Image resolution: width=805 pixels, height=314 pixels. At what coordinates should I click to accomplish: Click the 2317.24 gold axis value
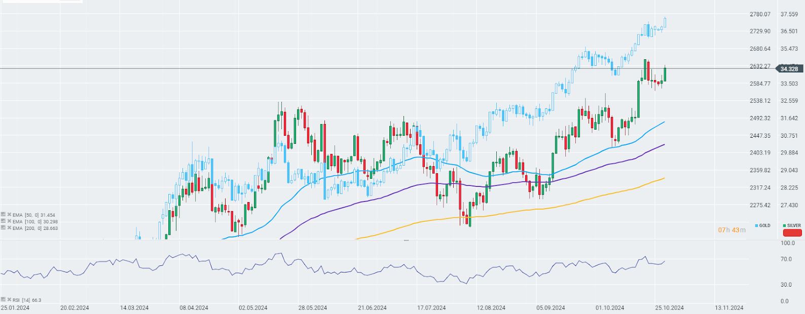(760, 187)
